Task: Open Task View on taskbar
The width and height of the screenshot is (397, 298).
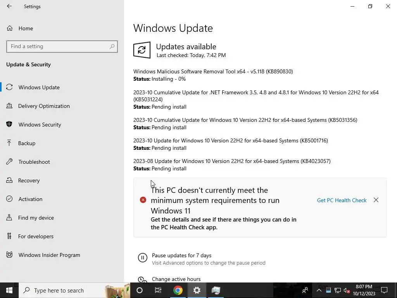Action: point(158,290)
